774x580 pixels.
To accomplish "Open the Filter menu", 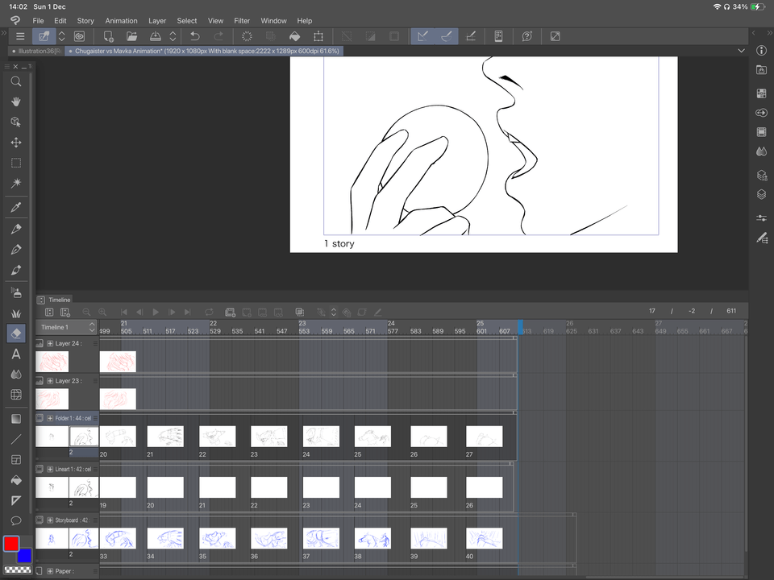I will 242,21.
